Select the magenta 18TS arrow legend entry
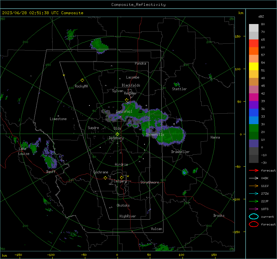Viewport: 277px width, 259px height. pyautogui.click(x=254, y=209)
